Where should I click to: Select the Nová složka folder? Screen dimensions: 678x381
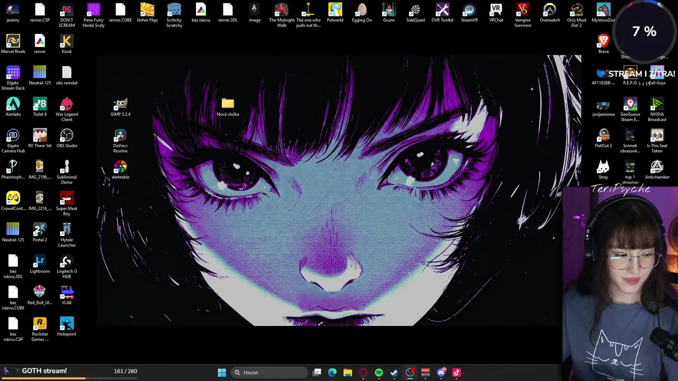228,106
